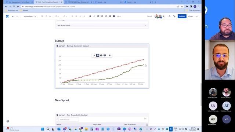Outdent the current list item

pyautogui.click(x=80, y=16)
